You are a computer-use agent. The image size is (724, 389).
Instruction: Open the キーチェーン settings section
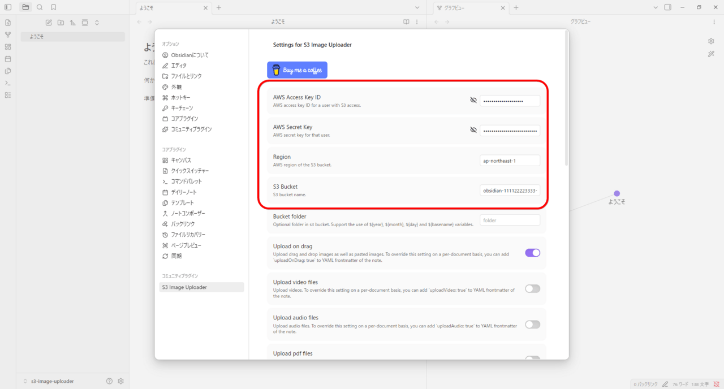[201, 108]
